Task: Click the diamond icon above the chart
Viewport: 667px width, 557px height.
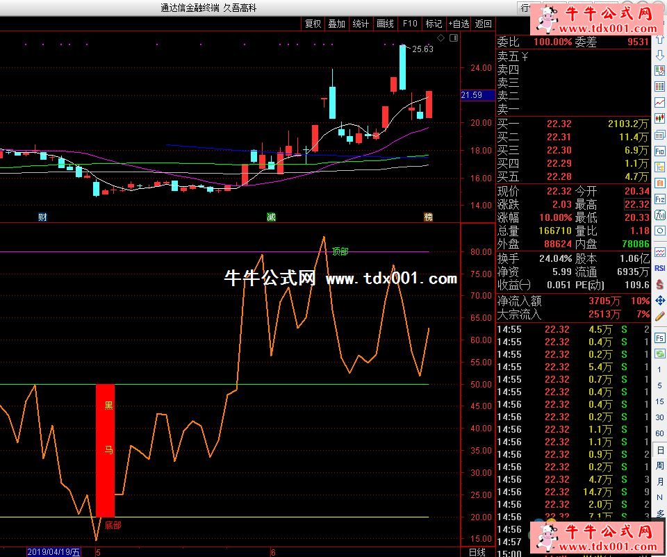Action: pos(441,38)
